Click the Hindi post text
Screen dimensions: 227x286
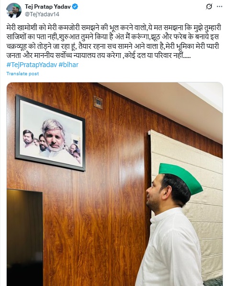point(113,42)
